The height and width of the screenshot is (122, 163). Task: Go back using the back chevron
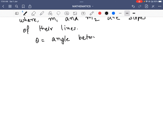click(x=3, y=6)
